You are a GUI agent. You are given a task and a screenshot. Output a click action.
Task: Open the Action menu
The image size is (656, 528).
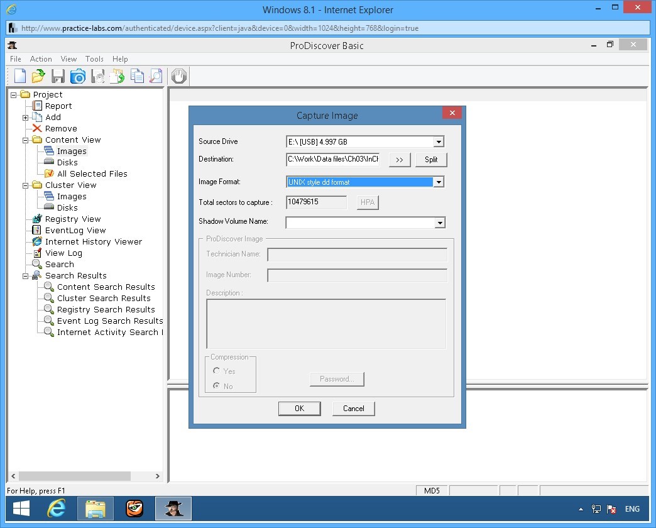click(x=41, y=59)
